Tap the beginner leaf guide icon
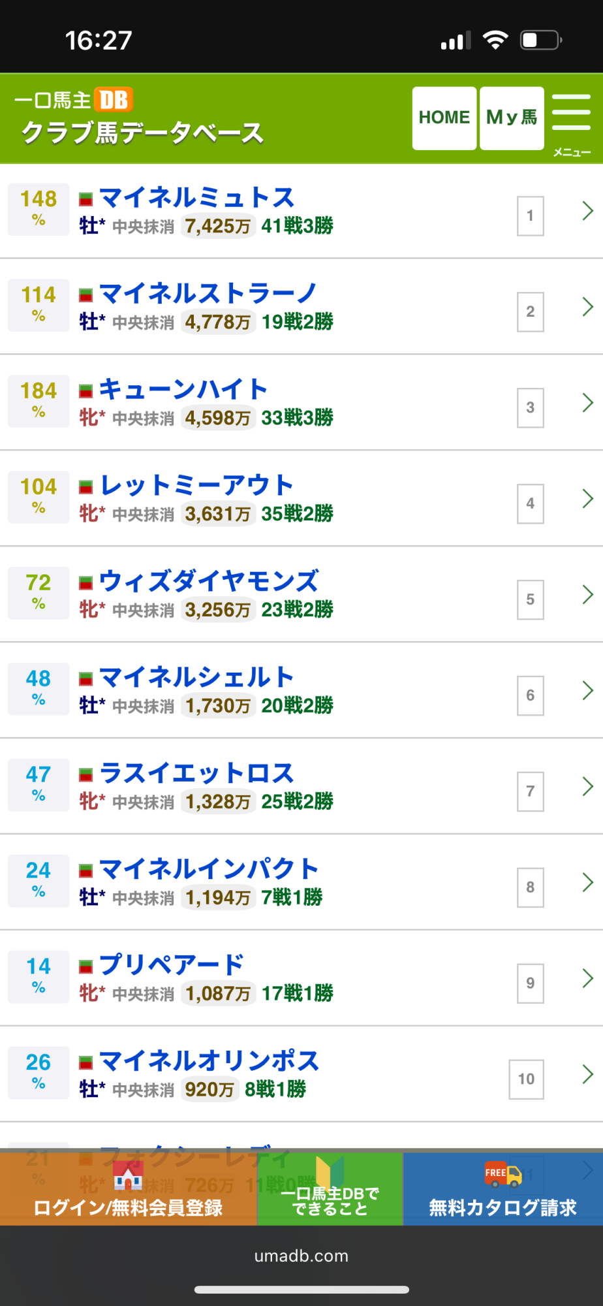Image resolution: width=603 pixels, height=1306 pixels. click(330, 1172)
